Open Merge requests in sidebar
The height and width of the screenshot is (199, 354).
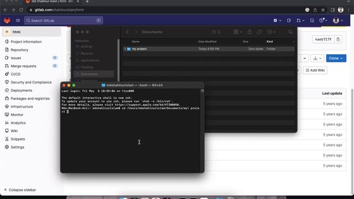click(23, 66)
